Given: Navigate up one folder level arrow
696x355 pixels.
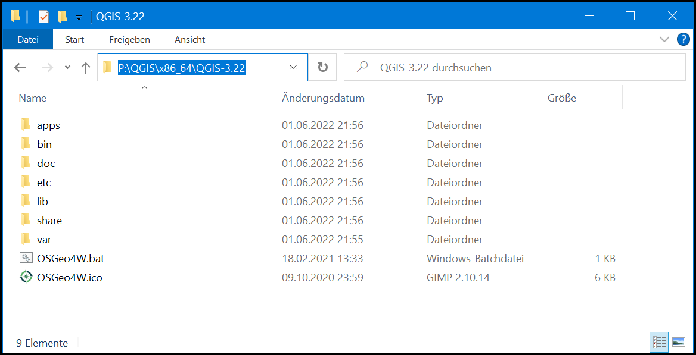Looking at the screenshot, I should click(86, 68).
